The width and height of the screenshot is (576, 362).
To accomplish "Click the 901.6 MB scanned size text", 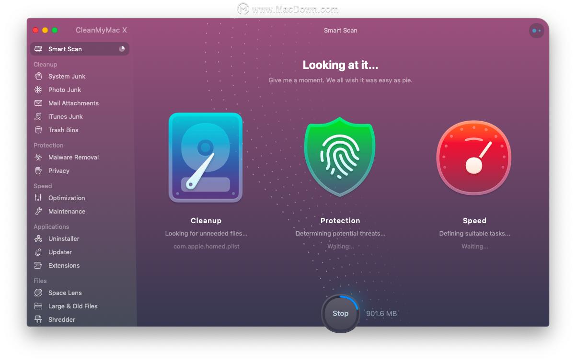I will click(x=381, y=314).
